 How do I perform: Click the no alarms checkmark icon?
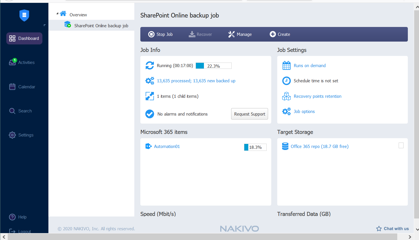(x=149, y=114)
